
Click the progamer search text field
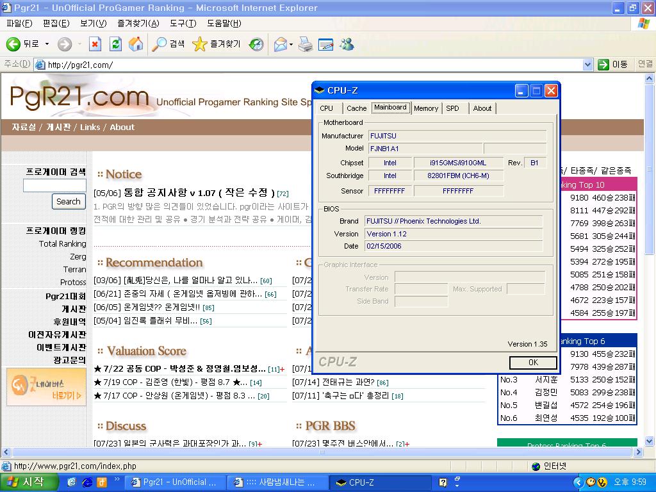(x=55, y=185)
